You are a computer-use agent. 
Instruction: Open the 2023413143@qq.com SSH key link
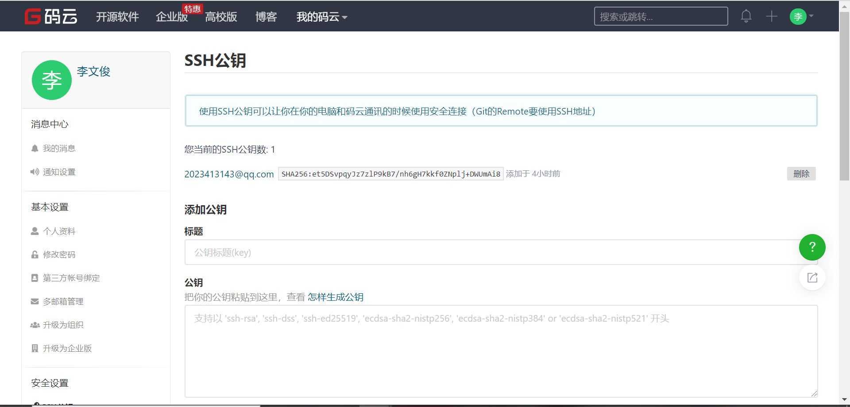(x=229, y=174)
